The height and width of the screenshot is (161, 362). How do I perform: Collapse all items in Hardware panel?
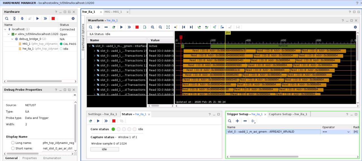pyautogui.click(x=14, y=18)
